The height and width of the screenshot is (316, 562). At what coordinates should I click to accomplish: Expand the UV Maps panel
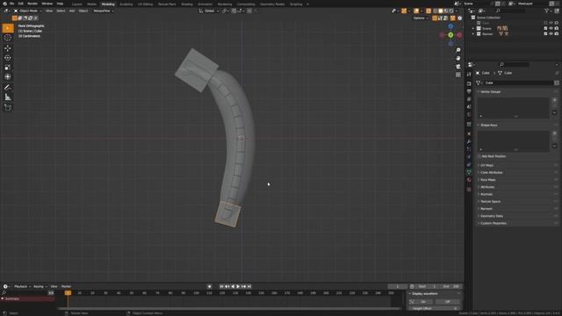486,165
